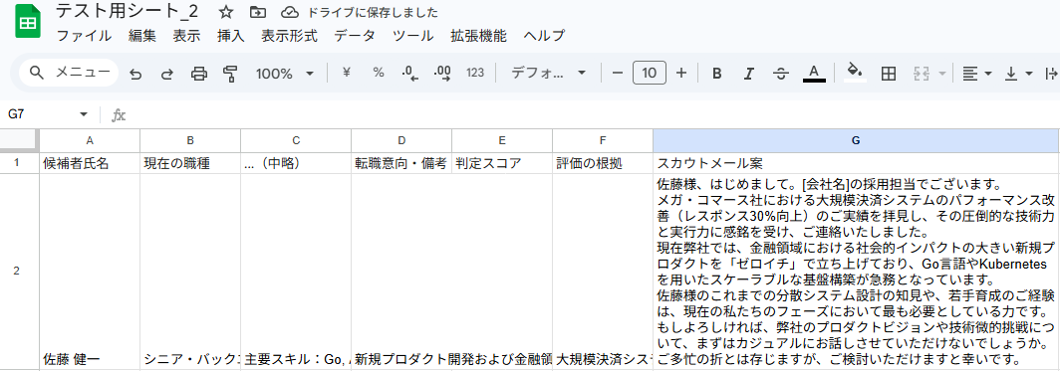Decrease font size with minus button

pos(618,73)
